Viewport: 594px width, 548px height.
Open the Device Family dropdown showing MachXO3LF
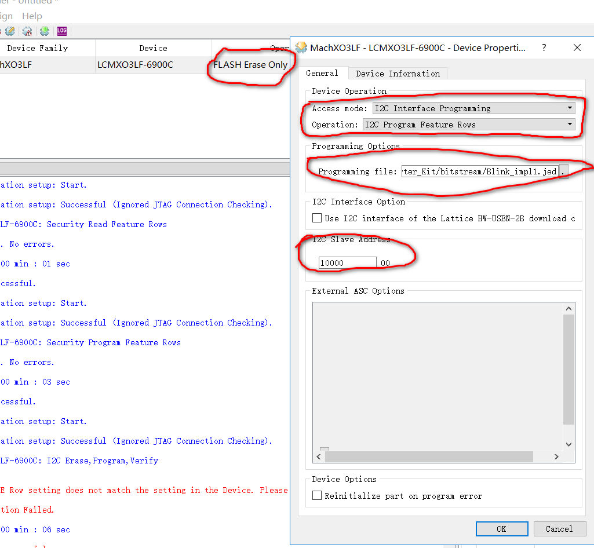click(46, 65)
